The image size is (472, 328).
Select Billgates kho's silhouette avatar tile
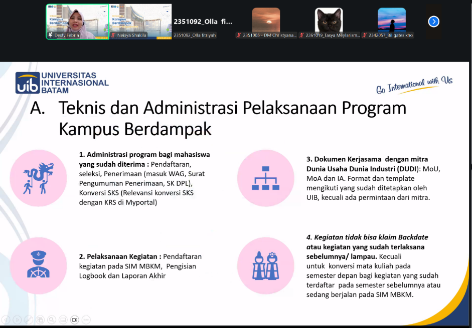[391, 21]
